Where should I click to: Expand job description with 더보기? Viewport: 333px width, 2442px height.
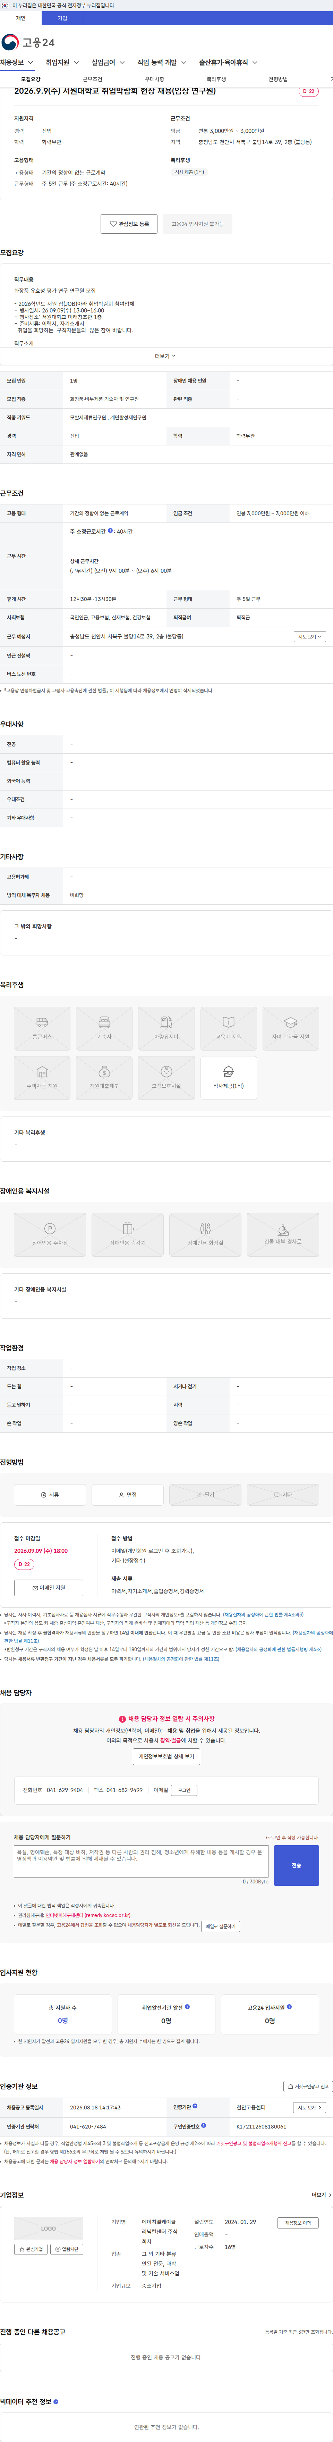165,357
